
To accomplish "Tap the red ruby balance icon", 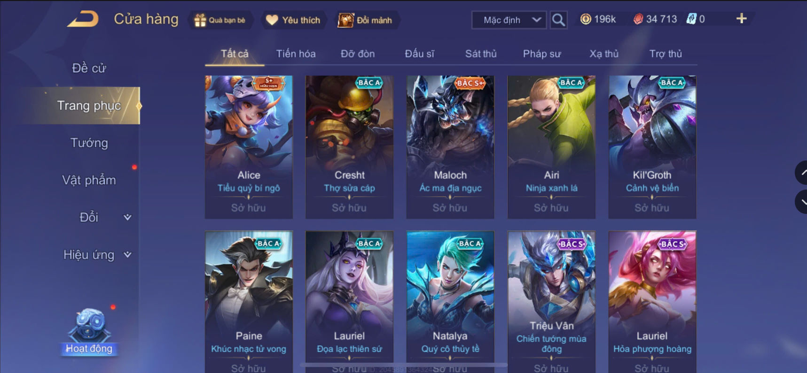I will click(638, 19).
